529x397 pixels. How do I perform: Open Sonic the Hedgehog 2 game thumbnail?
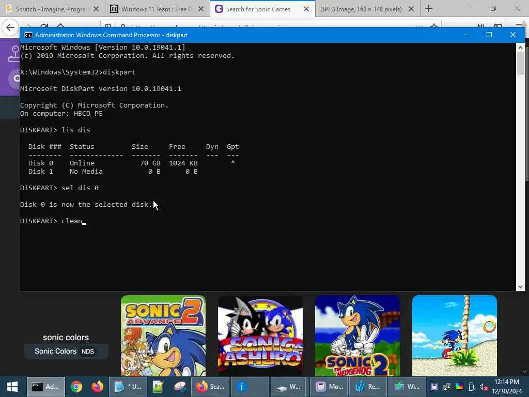(357, 336)
